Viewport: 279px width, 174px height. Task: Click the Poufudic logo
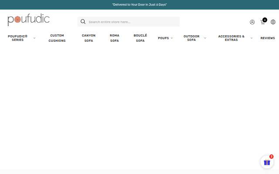coord(28,20)
